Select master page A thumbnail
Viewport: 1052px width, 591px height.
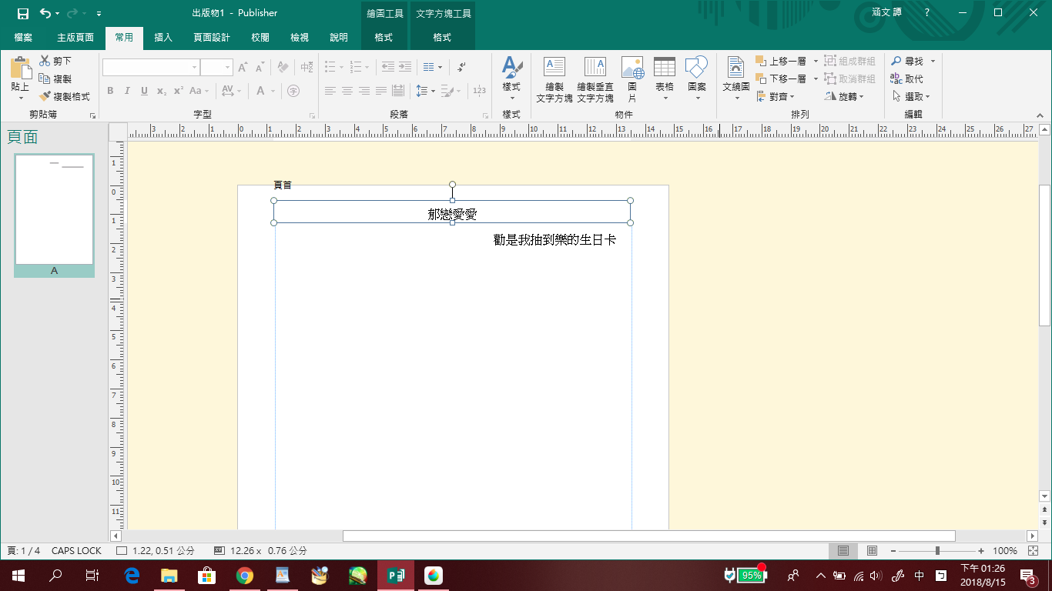(x=54, y=210)
